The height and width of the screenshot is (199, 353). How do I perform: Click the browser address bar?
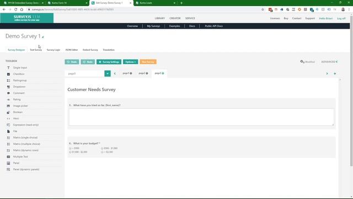pyautogui.click(x=144, y=9)
